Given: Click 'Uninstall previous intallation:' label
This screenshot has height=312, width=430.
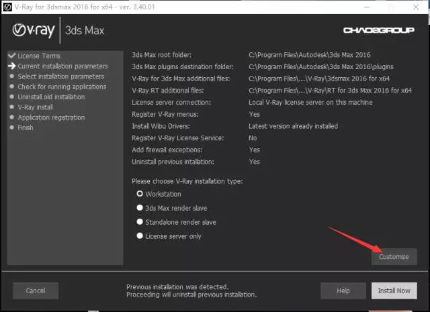Looking at the screenshot, I should point(173,162).
